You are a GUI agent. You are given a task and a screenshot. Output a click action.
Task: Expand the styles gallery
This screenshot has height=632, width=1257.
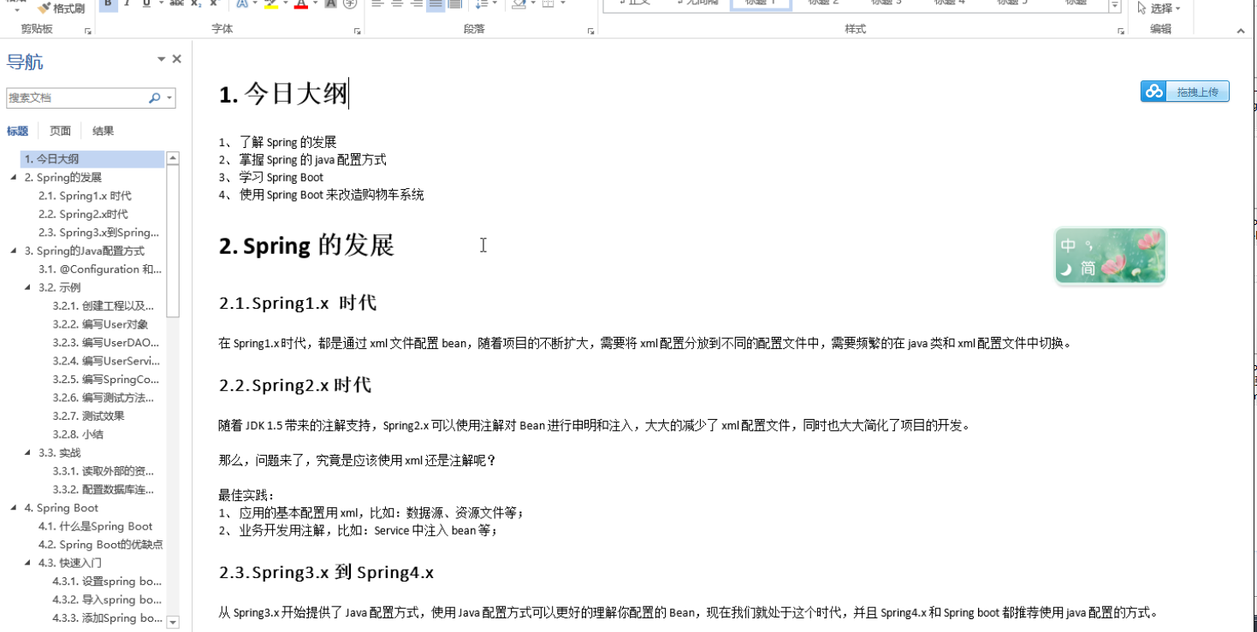1114,6
